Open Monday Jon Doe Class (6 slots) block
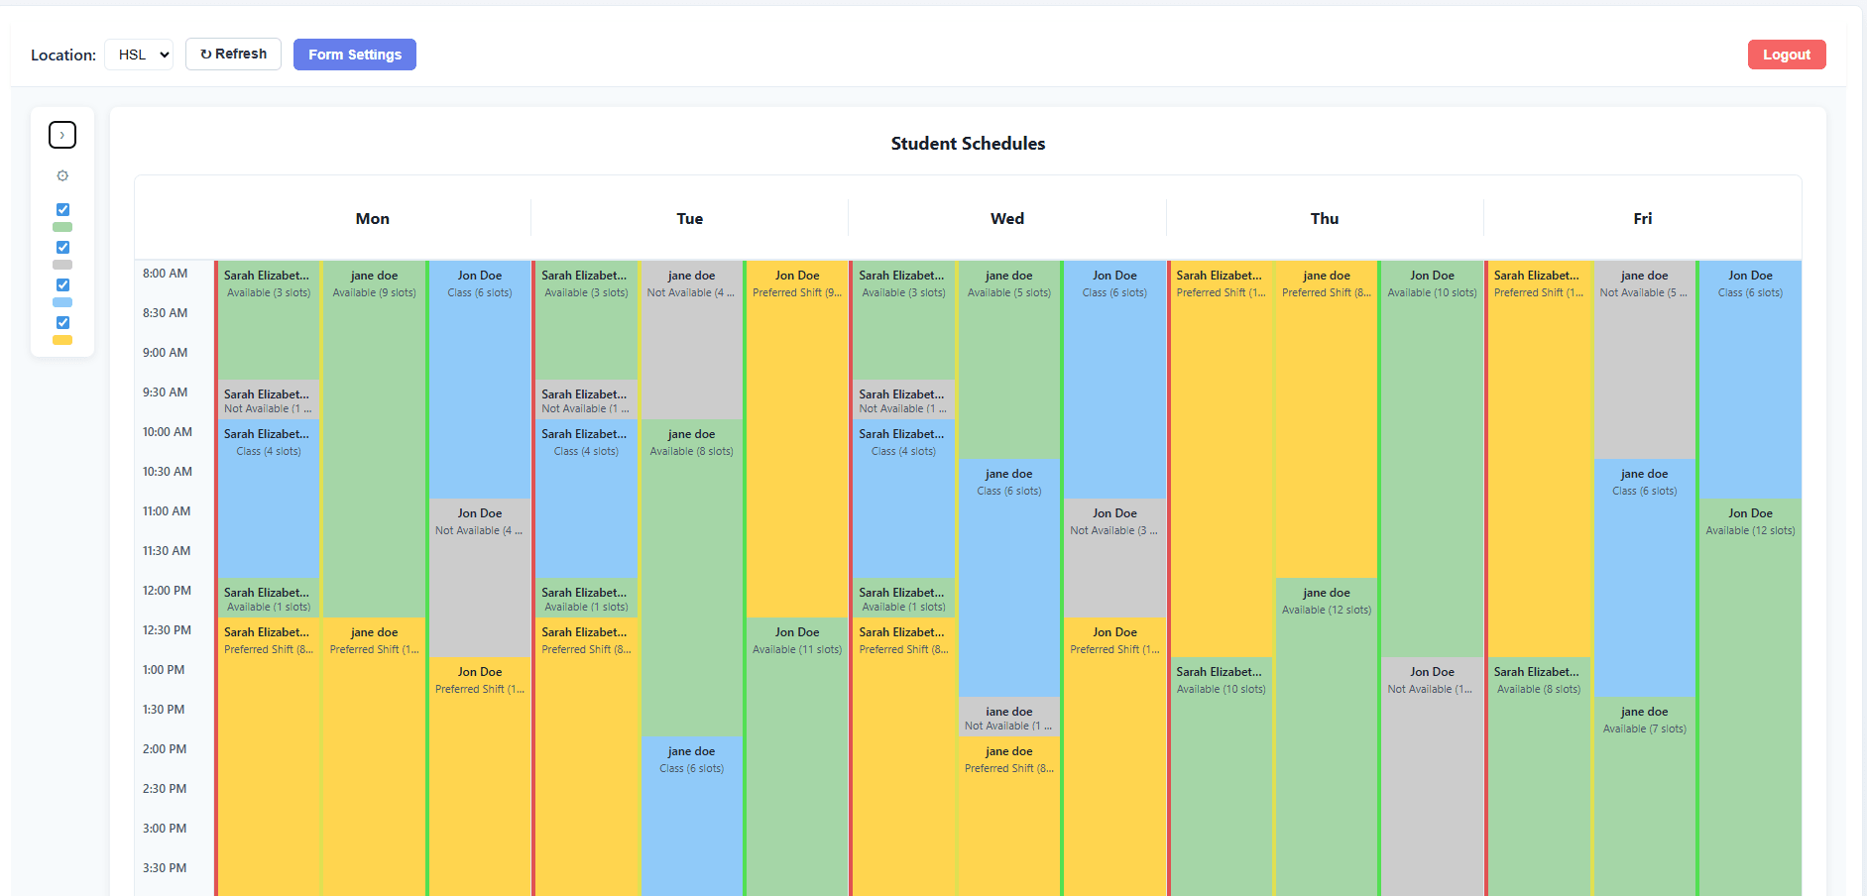The width and height of the screenshot is (1867, 896). [480, 380]
